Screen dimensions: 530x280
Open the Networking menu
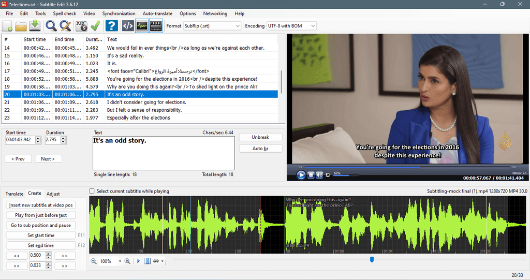pyautogui.click(x=215, y=13)
